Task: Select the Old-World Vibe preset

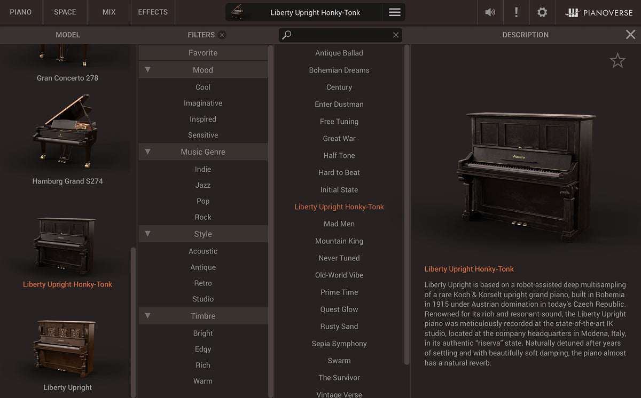Action: (339, 275)
